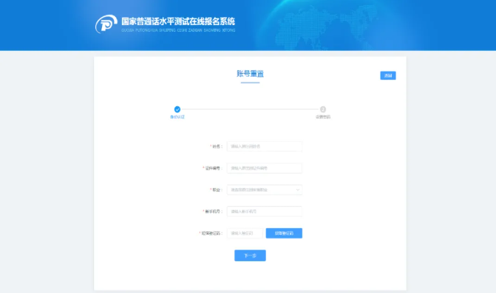This screenshot has height=293, width=496.
Task: Focus the 短信验证码 code input field
Action: (x=245, y=233)
